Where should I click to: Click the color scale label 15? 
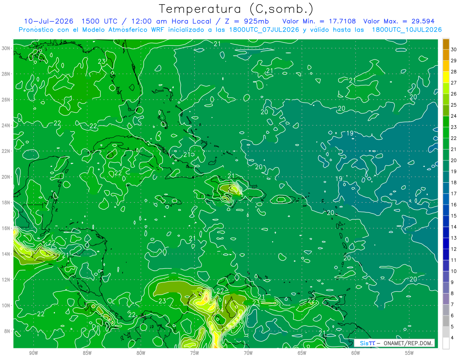tap(454, 216)
